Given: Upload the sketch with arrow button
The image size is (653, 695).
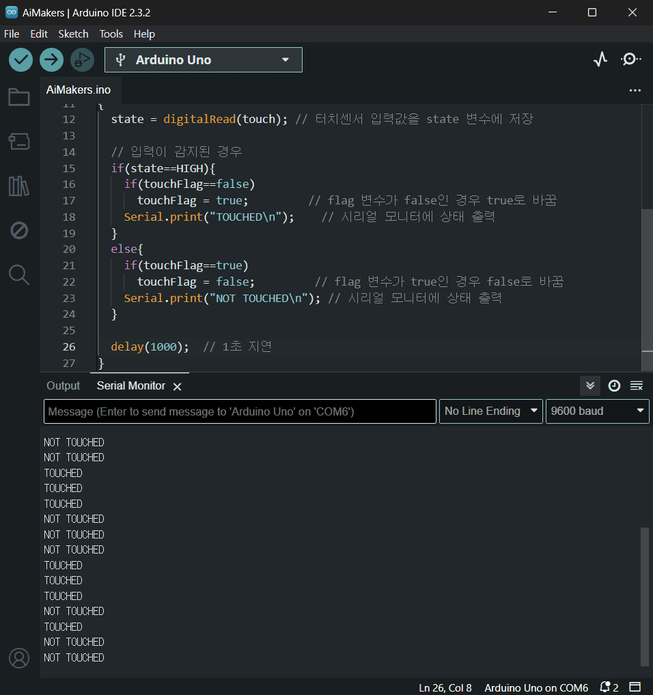Looking at the screenshot, I should 51,60.
